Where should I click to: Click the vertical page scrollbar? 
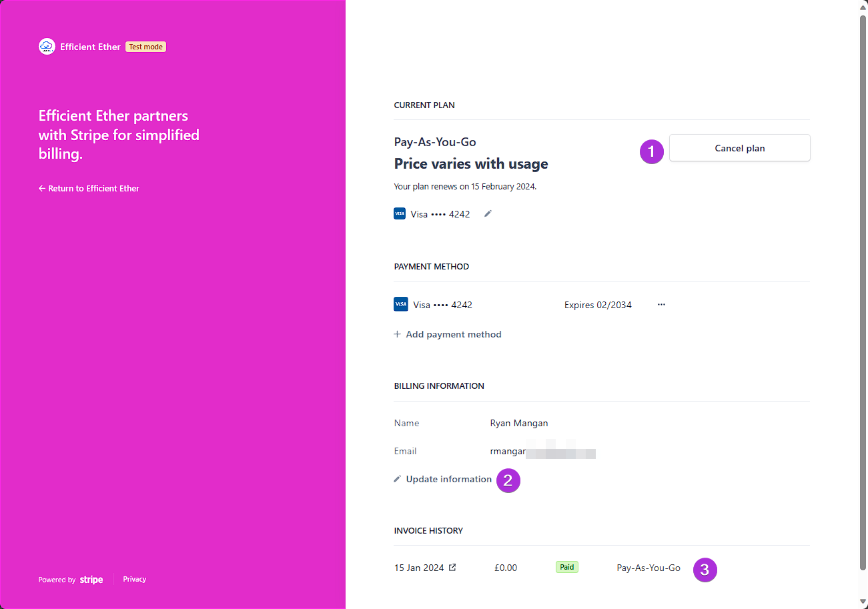click(x=861, y=293)
